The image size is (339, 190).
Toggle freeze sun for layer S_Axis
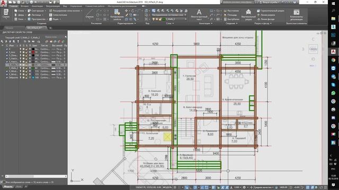click(x=23, y=52)
